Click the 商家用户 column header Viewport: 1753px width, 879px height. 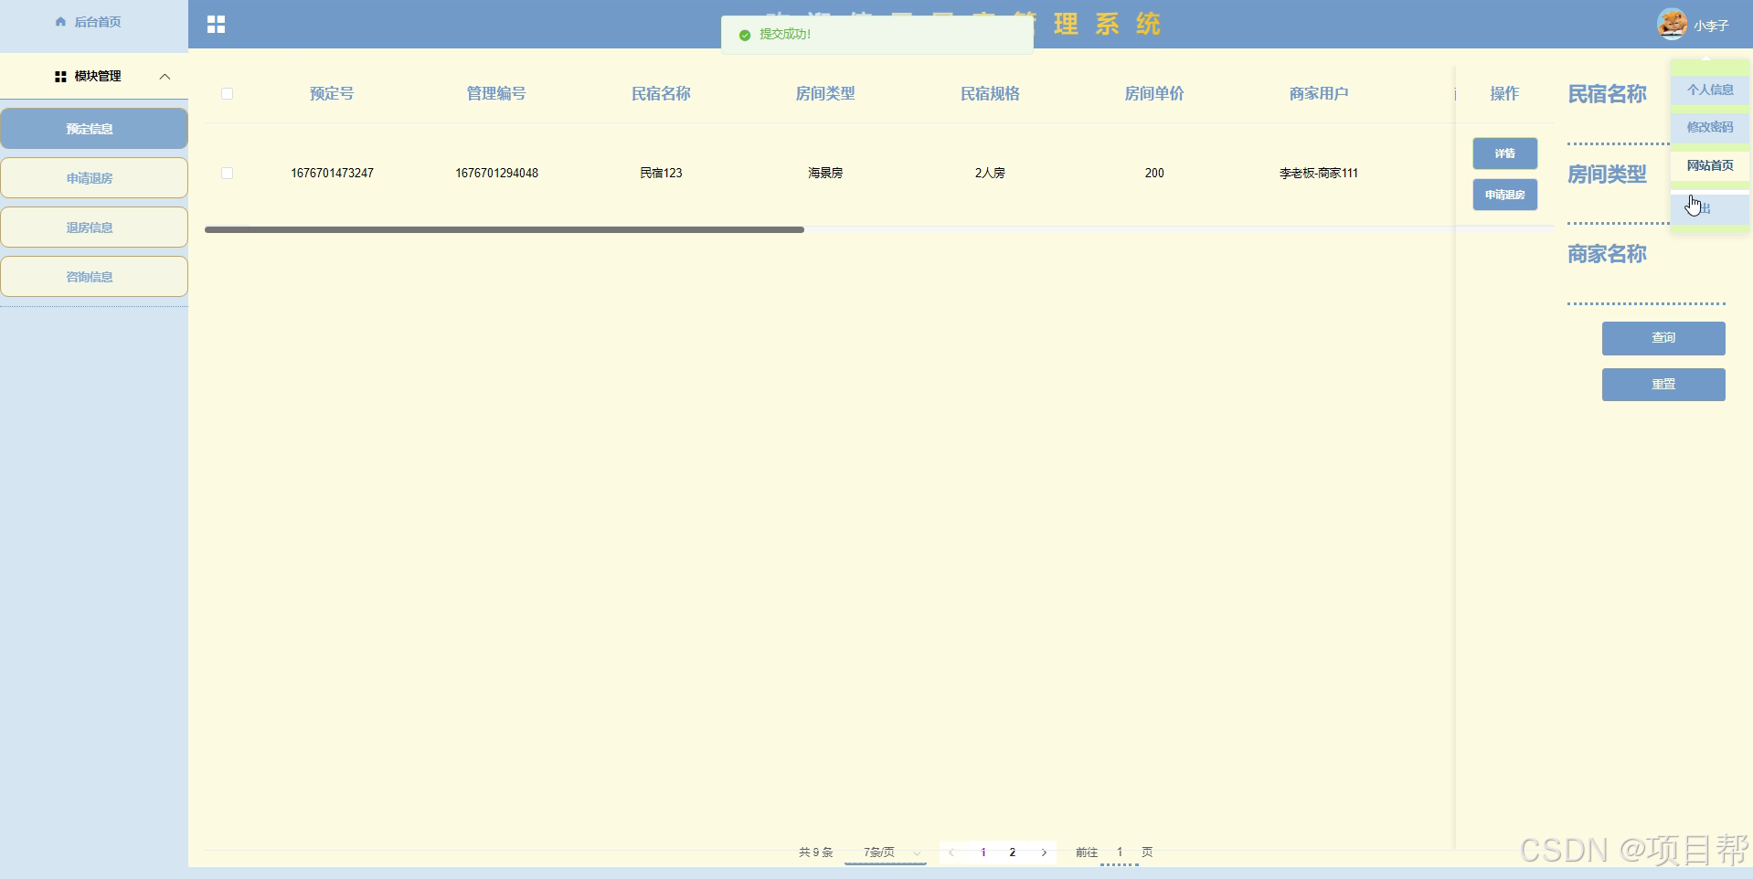[x=1319, y=93]
